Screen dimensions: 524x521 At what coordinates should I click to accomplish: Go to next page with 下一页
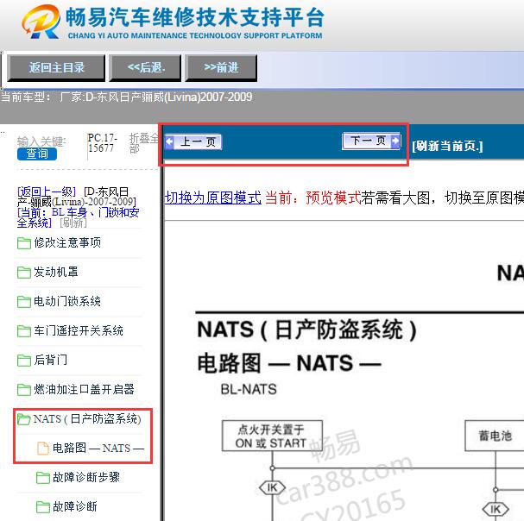click(x=371, y=141)
